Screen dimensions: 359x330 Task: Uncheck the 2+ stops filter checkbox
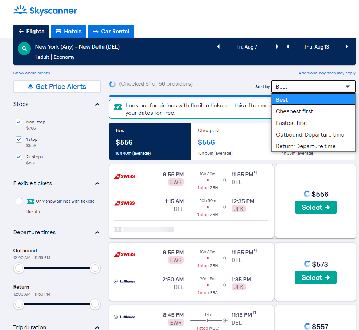tap(19, 157)
